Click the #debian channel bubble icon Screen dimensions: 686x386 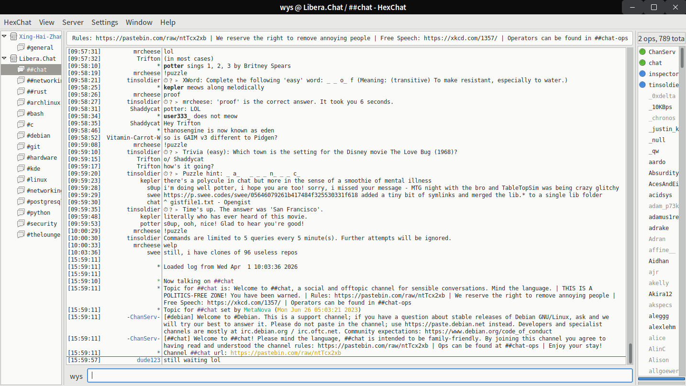tap(21, 136)
